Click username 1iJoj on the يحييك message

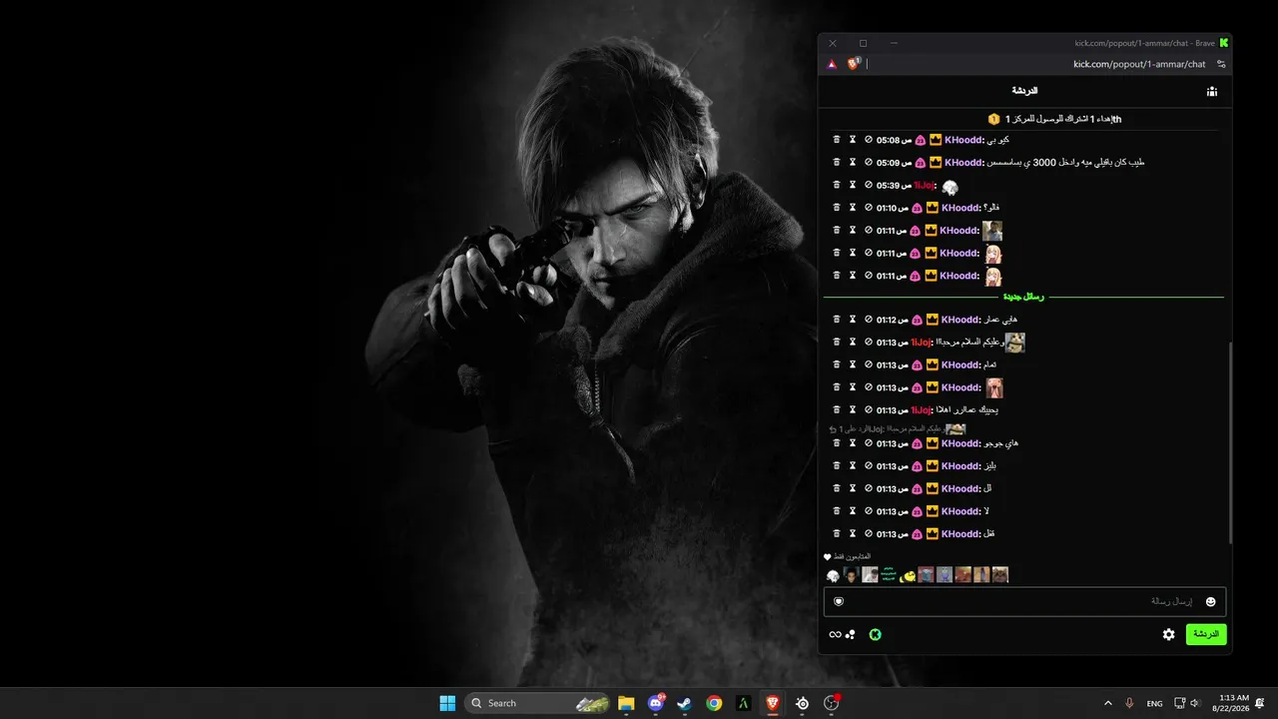tap(921, 409)
